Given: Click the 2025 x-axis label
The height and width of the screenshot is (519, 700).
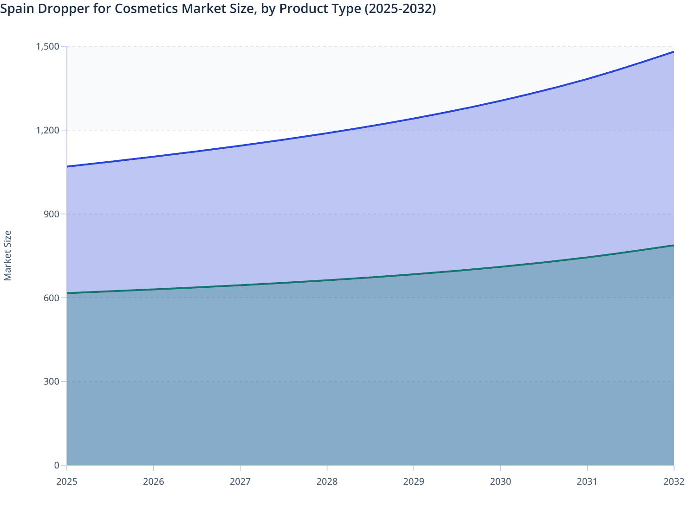Looking at the screenshot, I should tap(67, 482).
